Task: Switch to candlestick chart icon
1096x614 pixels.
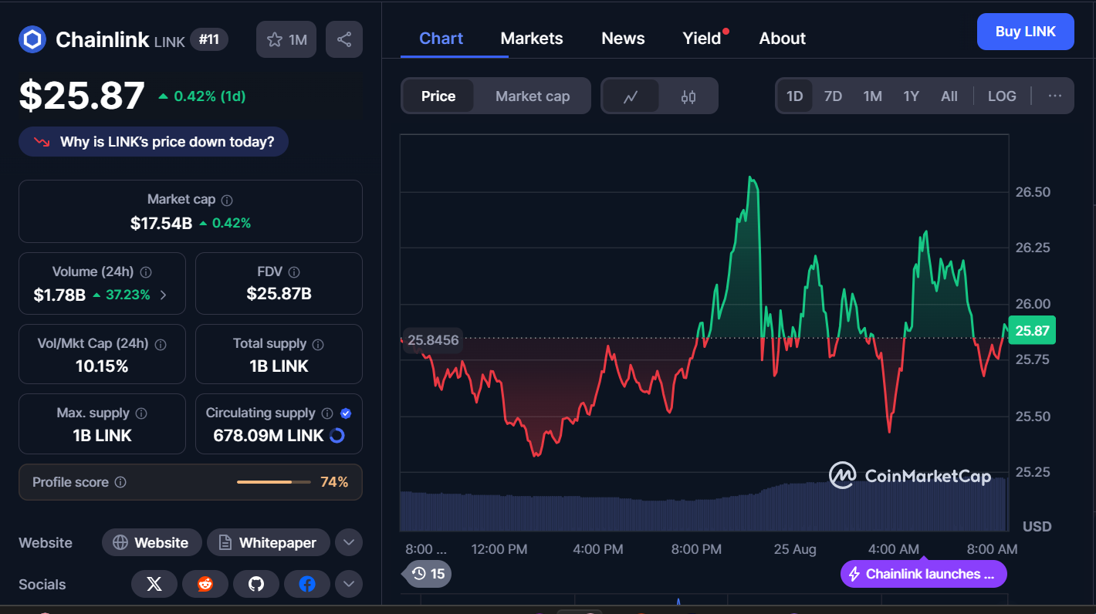Action: (688, 96)
